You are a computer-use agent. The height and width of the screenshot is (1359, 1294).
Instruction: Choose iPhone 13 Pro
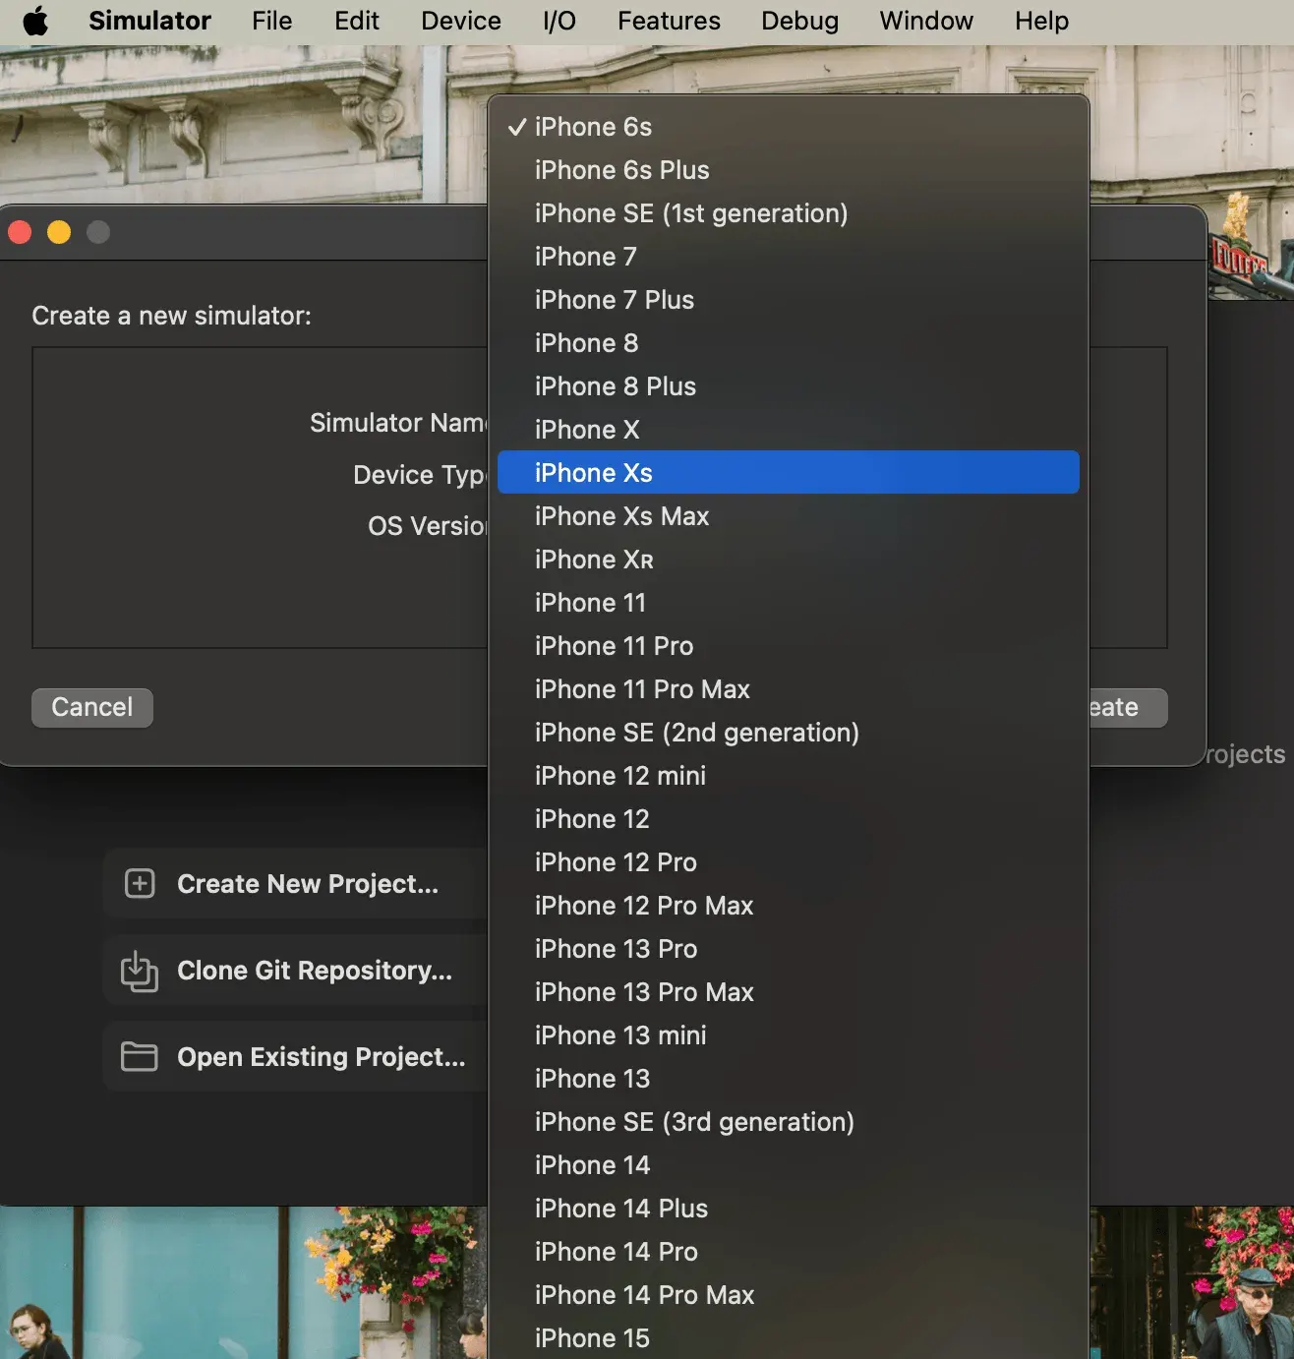789,949
